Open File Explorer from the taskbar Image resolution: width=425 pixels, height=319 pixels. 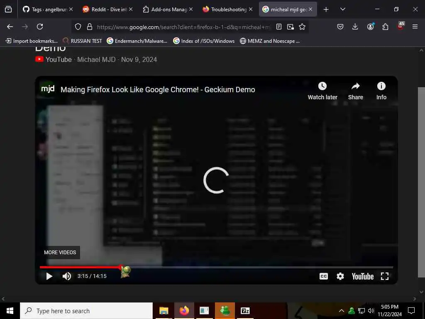click(164, 311)
